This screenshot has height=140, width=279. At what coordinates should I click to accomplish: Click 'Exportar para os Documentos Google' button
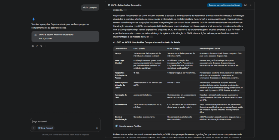[x=225, y=5]
